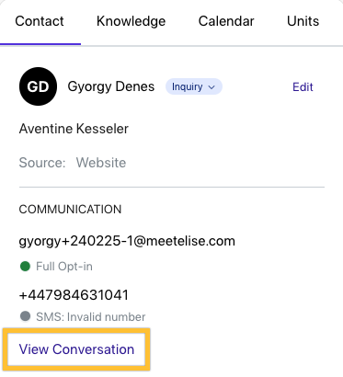Click the SMS: Invalid number label

[91, 316]
